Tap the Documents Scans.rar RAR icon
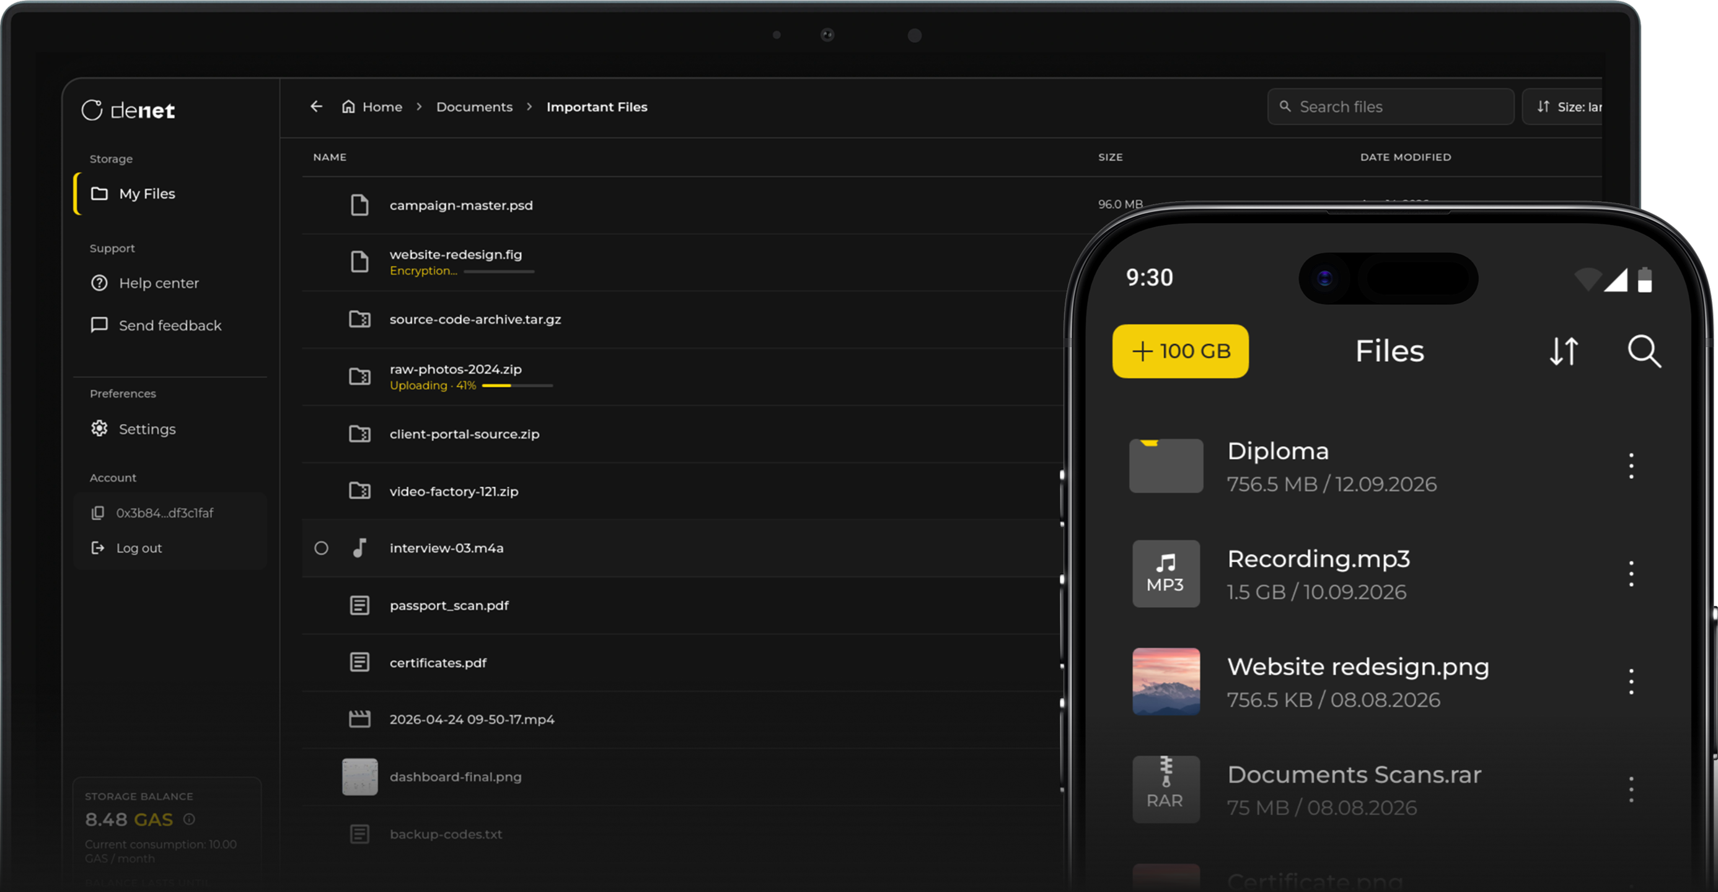1718x892 pixels. tap(1166, 789)
